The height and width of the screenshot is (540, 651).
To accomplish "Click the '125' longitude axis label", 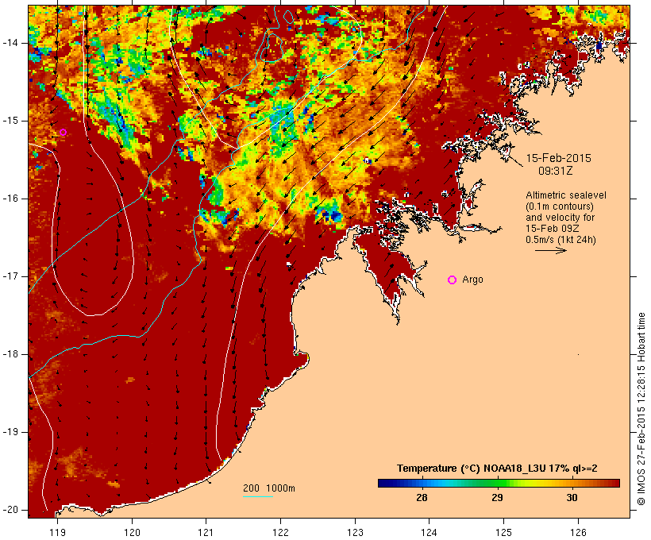I will tap(504, 532).
